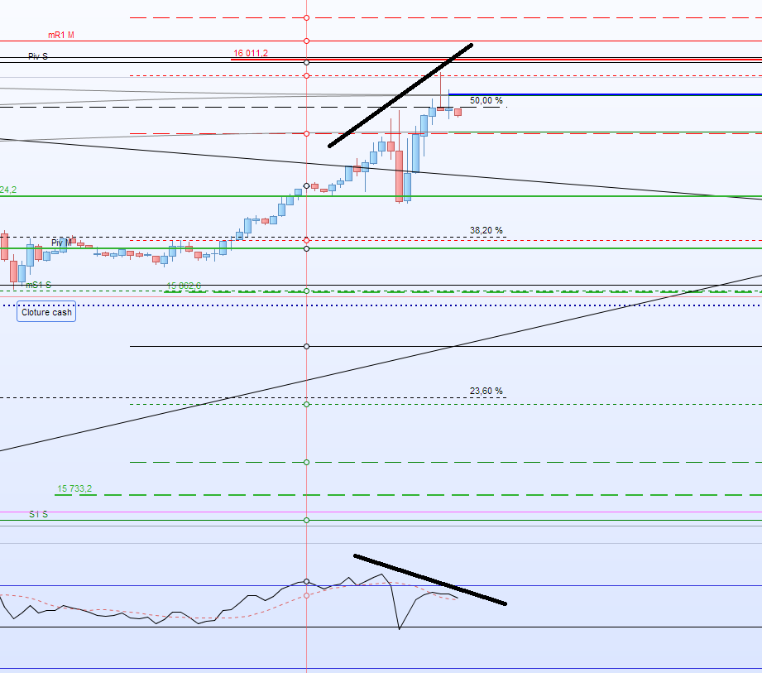This screenshot has height=673, width=762.
Task: Click the "Cloture cash" label box
Action: [46, 312]
